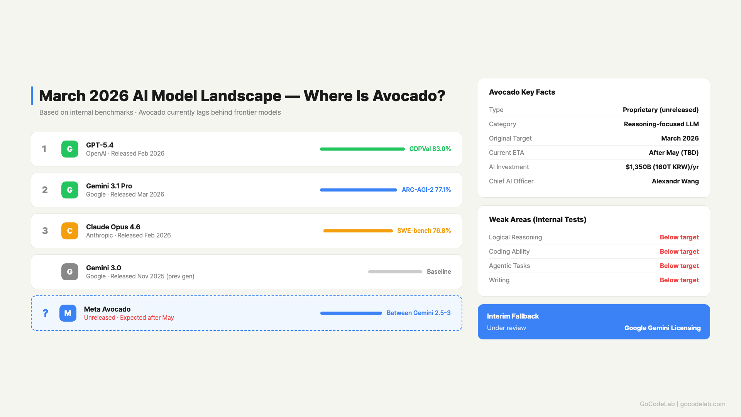Select the Interim Fallback blue card
Image resolution: width=741 pixels, height=417 pixels.
click(x=594, y=322)
